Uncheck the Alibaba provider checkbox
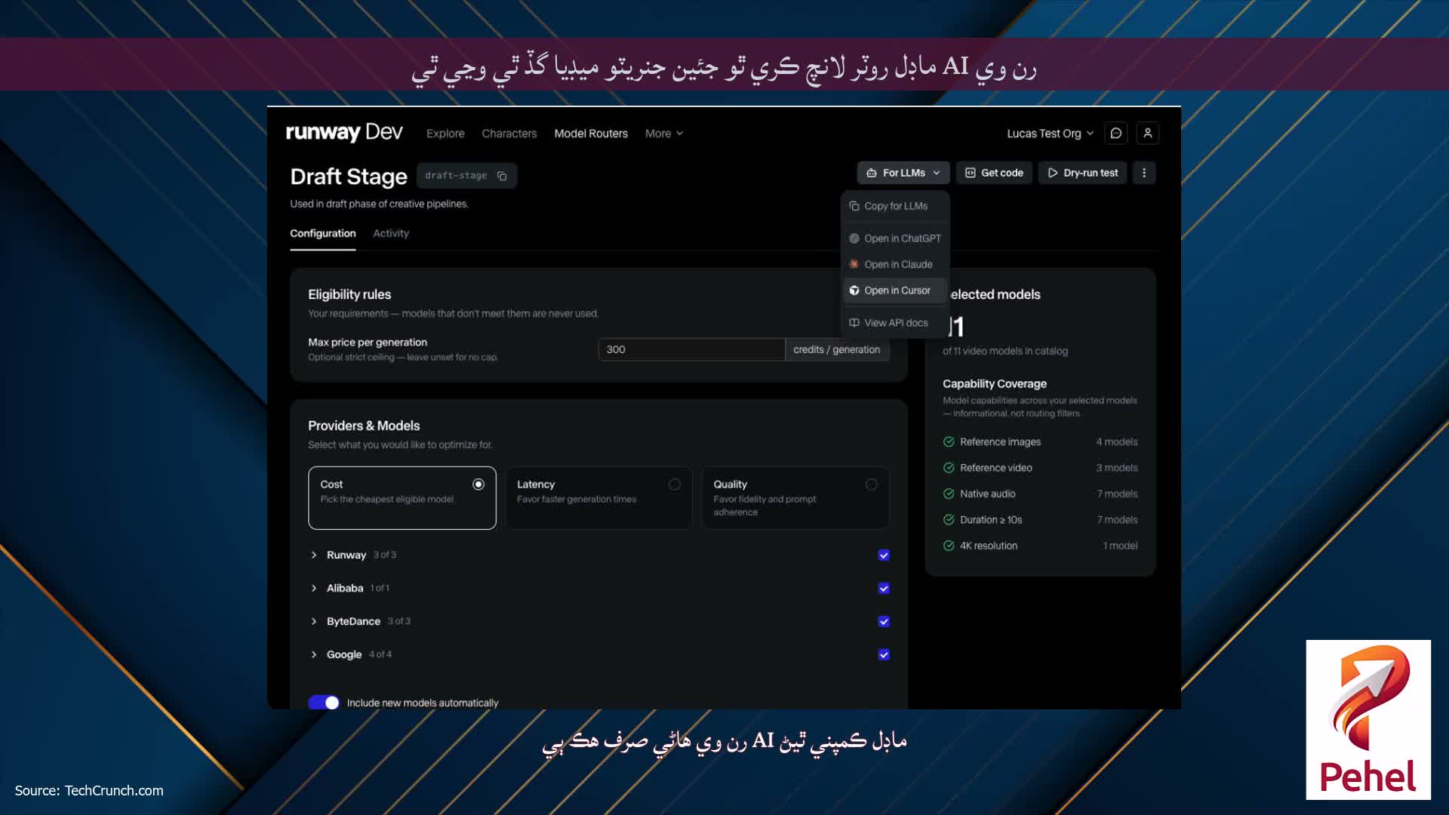This screenshot has width=1449, height=815. click(x=884, y=589)
